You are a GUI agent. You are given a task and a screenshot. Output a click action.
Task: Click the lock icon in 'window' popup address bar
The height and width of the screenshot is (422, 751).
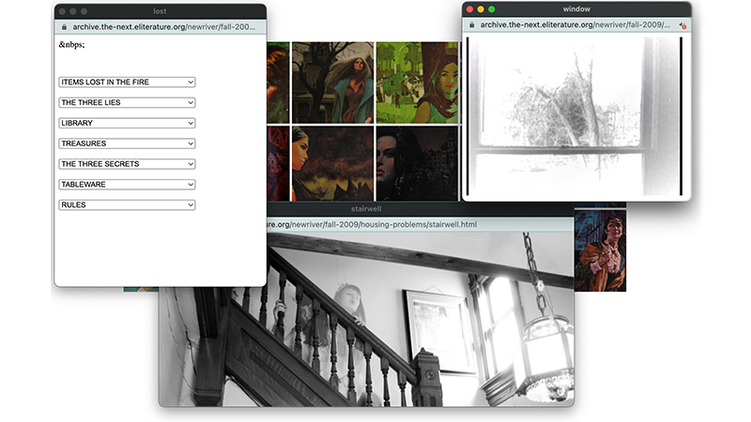tap(471, 25)
